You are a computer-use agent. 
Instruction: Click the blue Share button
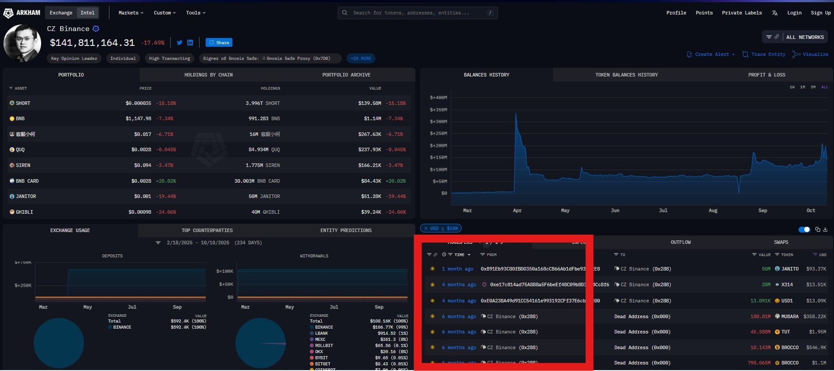pyautogui.click(x=219, y=43)
